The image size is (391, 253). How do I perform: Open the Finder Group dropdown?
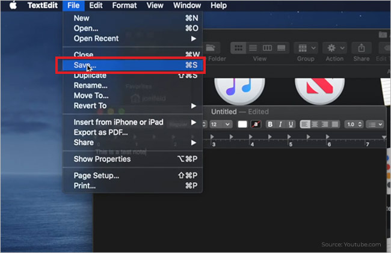[306, 48]
